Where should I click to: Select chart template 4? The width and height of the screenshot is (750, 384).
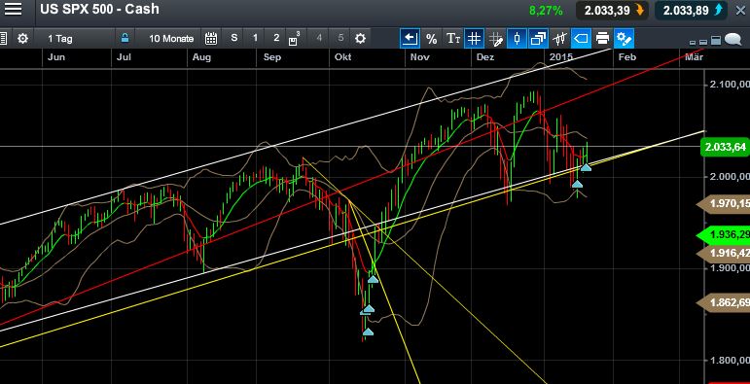pos(319,38)
